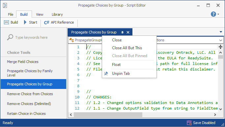The width and height of the screenshot is (225, 127).
Task: Select Merge Field Choices script
Action: click(x=33, y=62)
